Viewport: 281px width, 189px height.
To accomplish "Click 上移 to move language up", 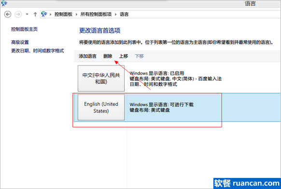I will (124, 56).
